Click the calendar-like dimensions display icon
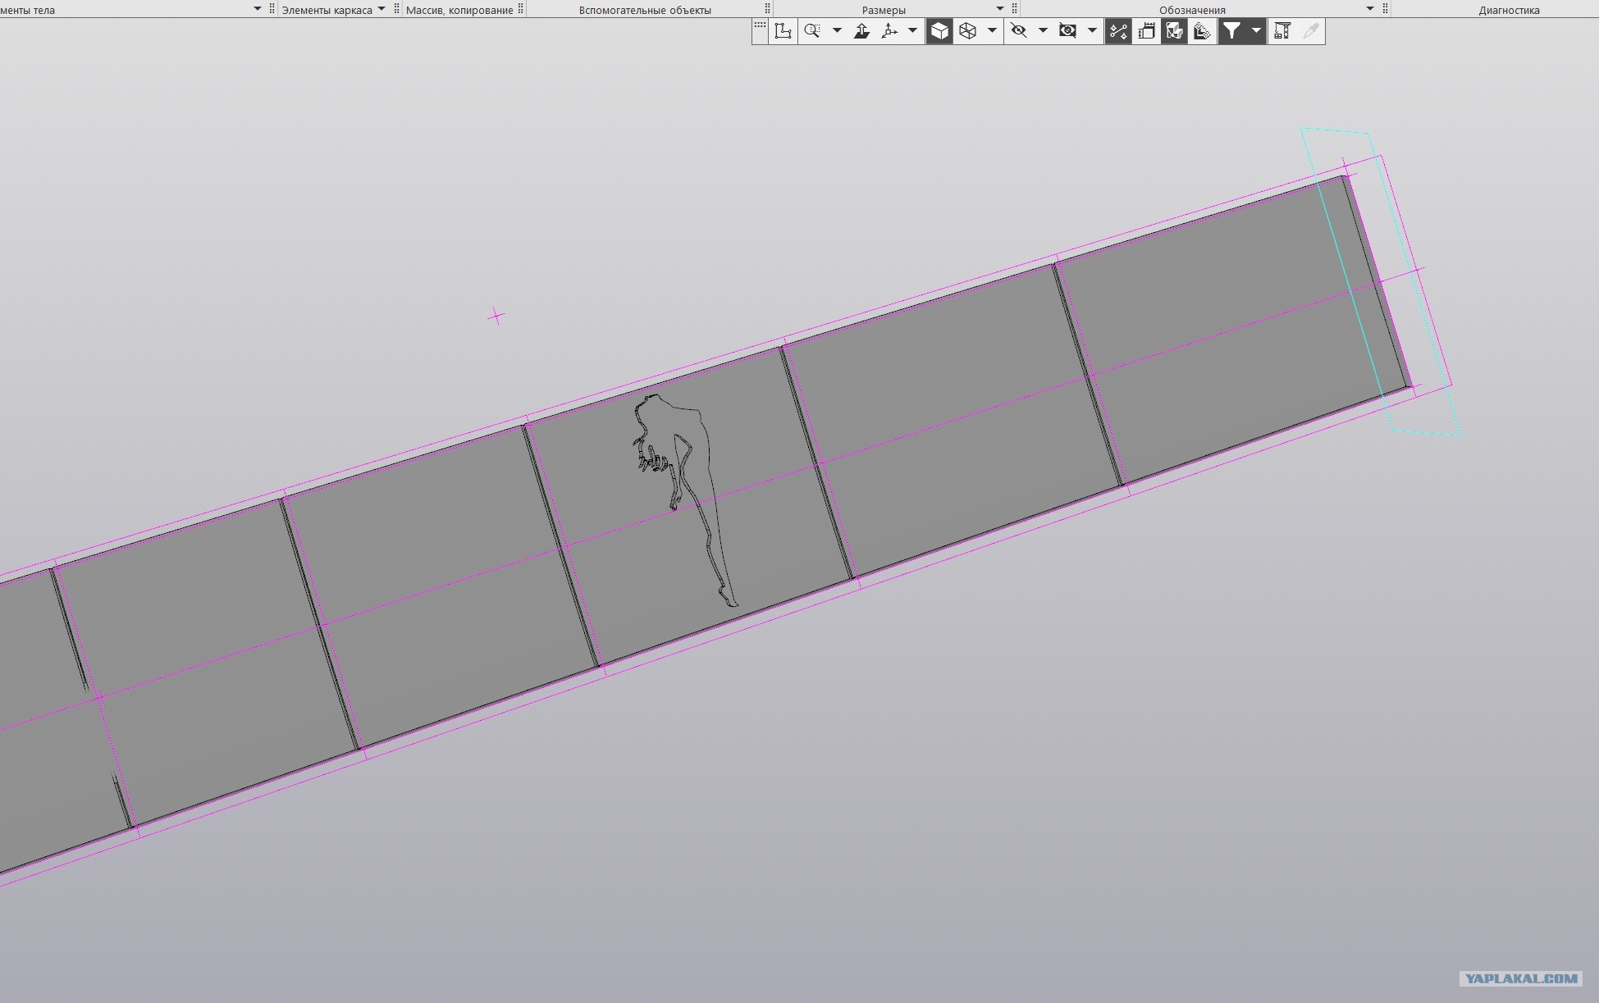This screenshot has height=1003, width=1599. [x=1146, y=31]
